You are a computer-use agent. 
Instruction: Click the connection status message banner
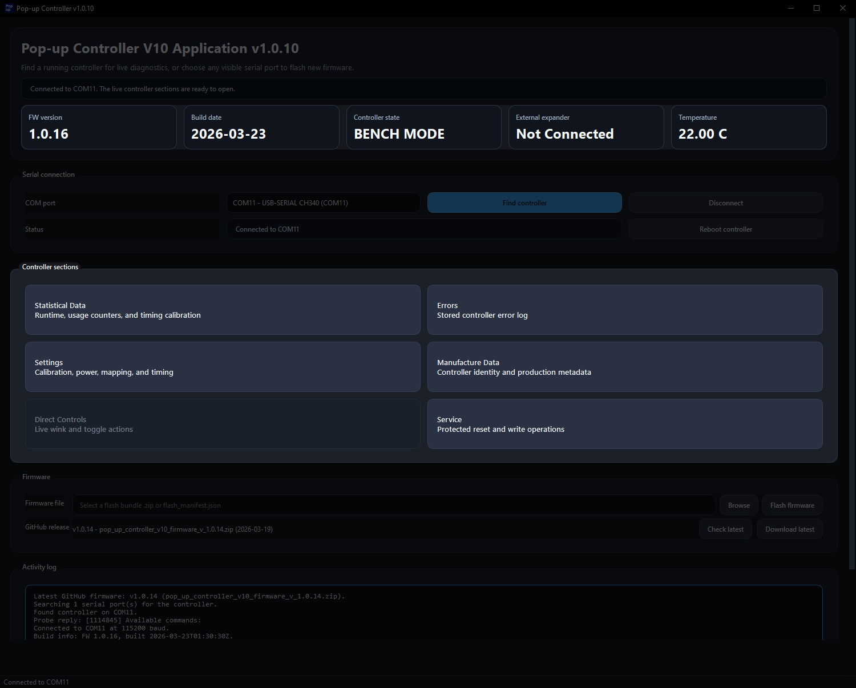[423, 88]
